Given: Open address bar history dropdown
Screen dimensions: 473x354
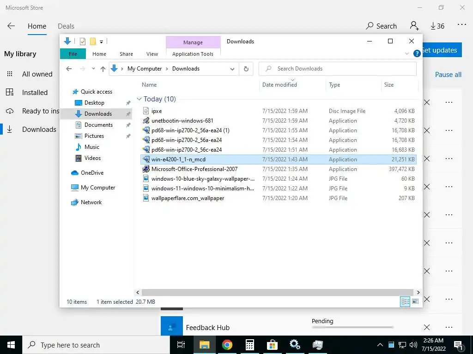Looking at the screenshot, I should tap(232, 69).
